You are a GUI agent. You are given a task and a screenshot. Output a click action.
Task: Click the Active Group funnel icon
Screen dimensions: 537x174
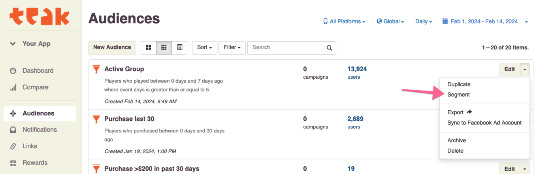(96, 70)
